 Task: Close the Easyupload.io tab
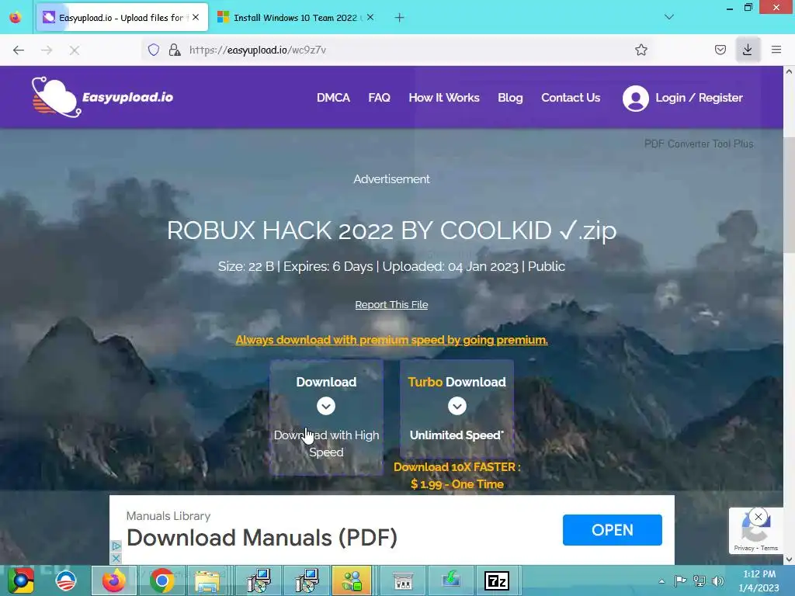coord(196,17)
